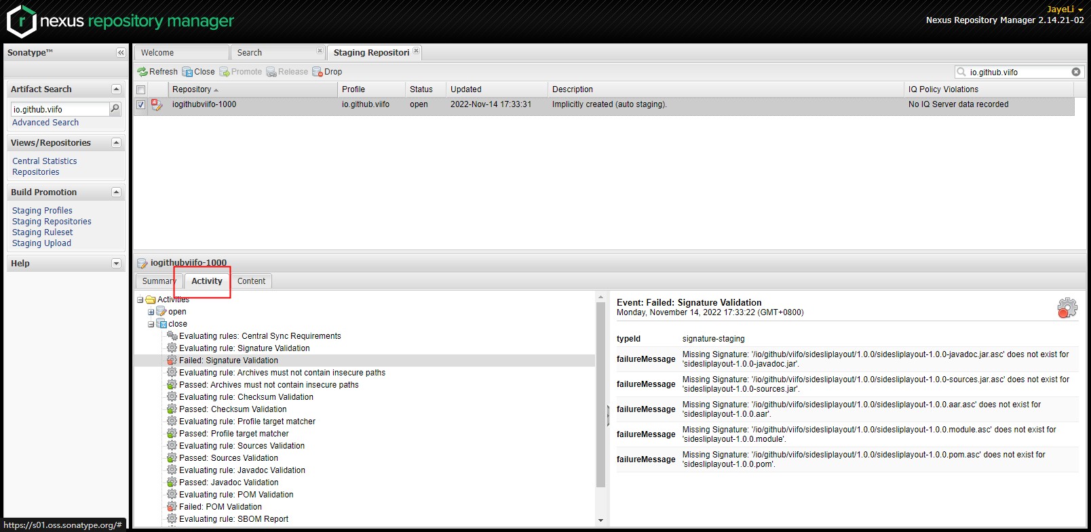
Task: Click the Passed: Profile target matcher icon
Action: pos(172,434)
